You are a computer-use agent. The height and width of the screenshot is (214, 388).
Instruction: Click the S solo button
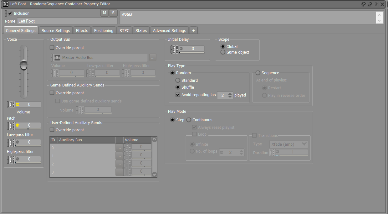tap(113, 13)
